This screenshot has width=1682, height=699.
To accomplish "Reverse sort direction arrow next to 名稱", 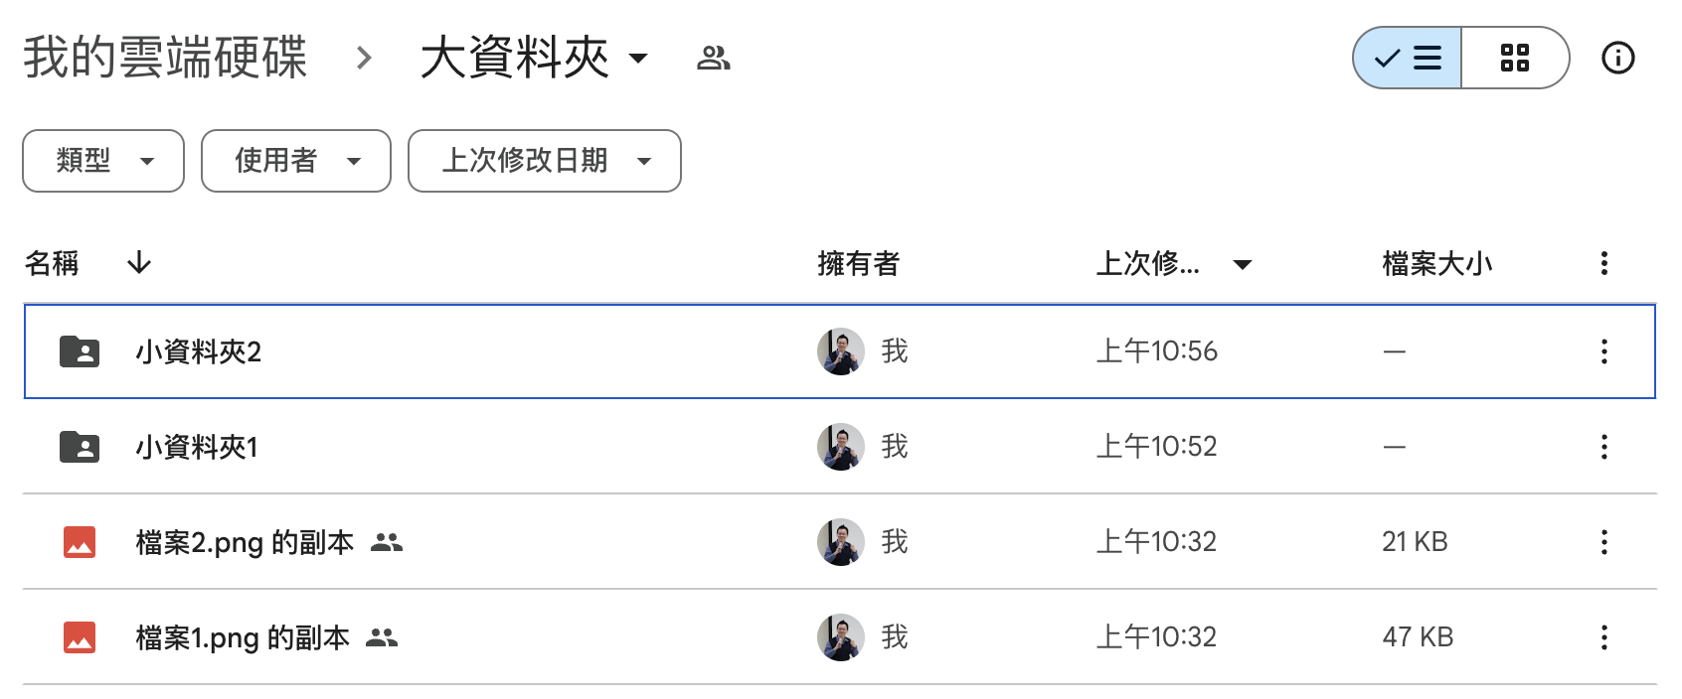I will (x=139, y=263).
